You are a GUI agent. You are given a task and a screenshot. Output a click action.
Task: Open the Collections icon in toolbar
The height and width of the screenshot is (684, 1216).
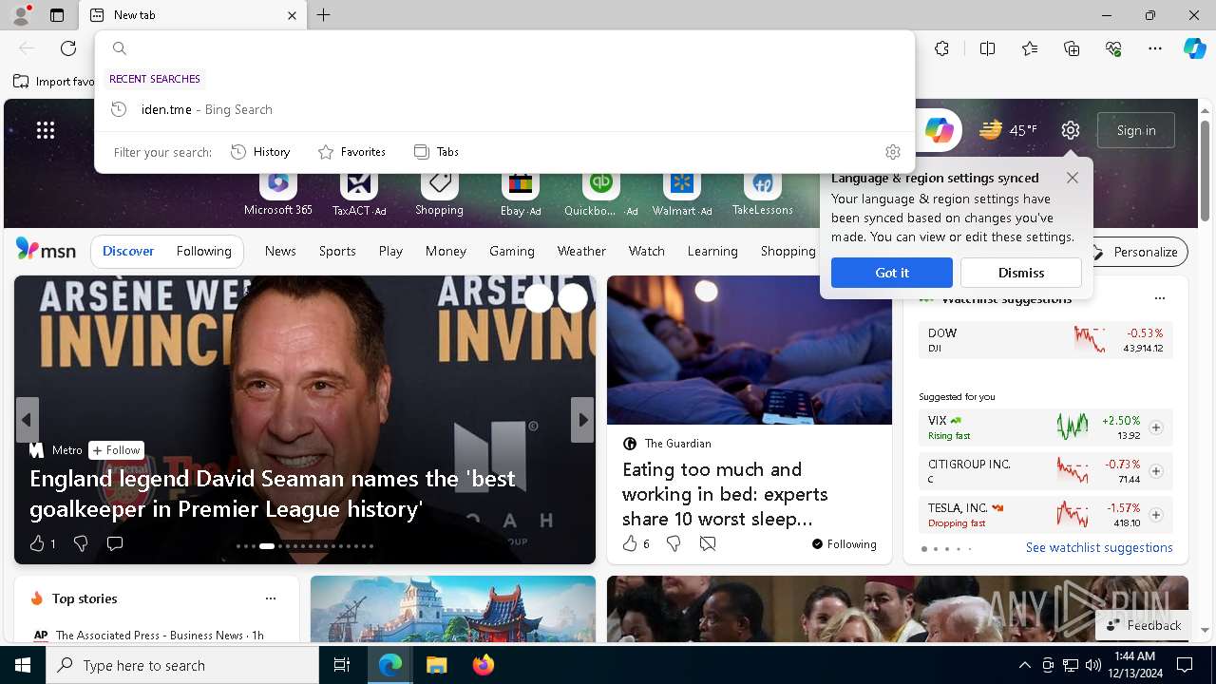(1072, 48)
